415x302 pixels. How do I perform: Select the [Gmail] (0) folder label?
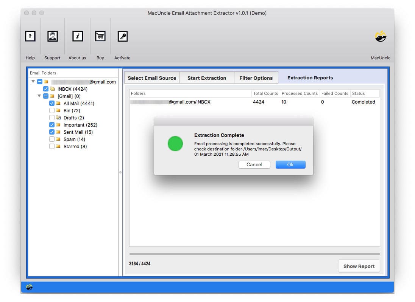tap(69, 96)
